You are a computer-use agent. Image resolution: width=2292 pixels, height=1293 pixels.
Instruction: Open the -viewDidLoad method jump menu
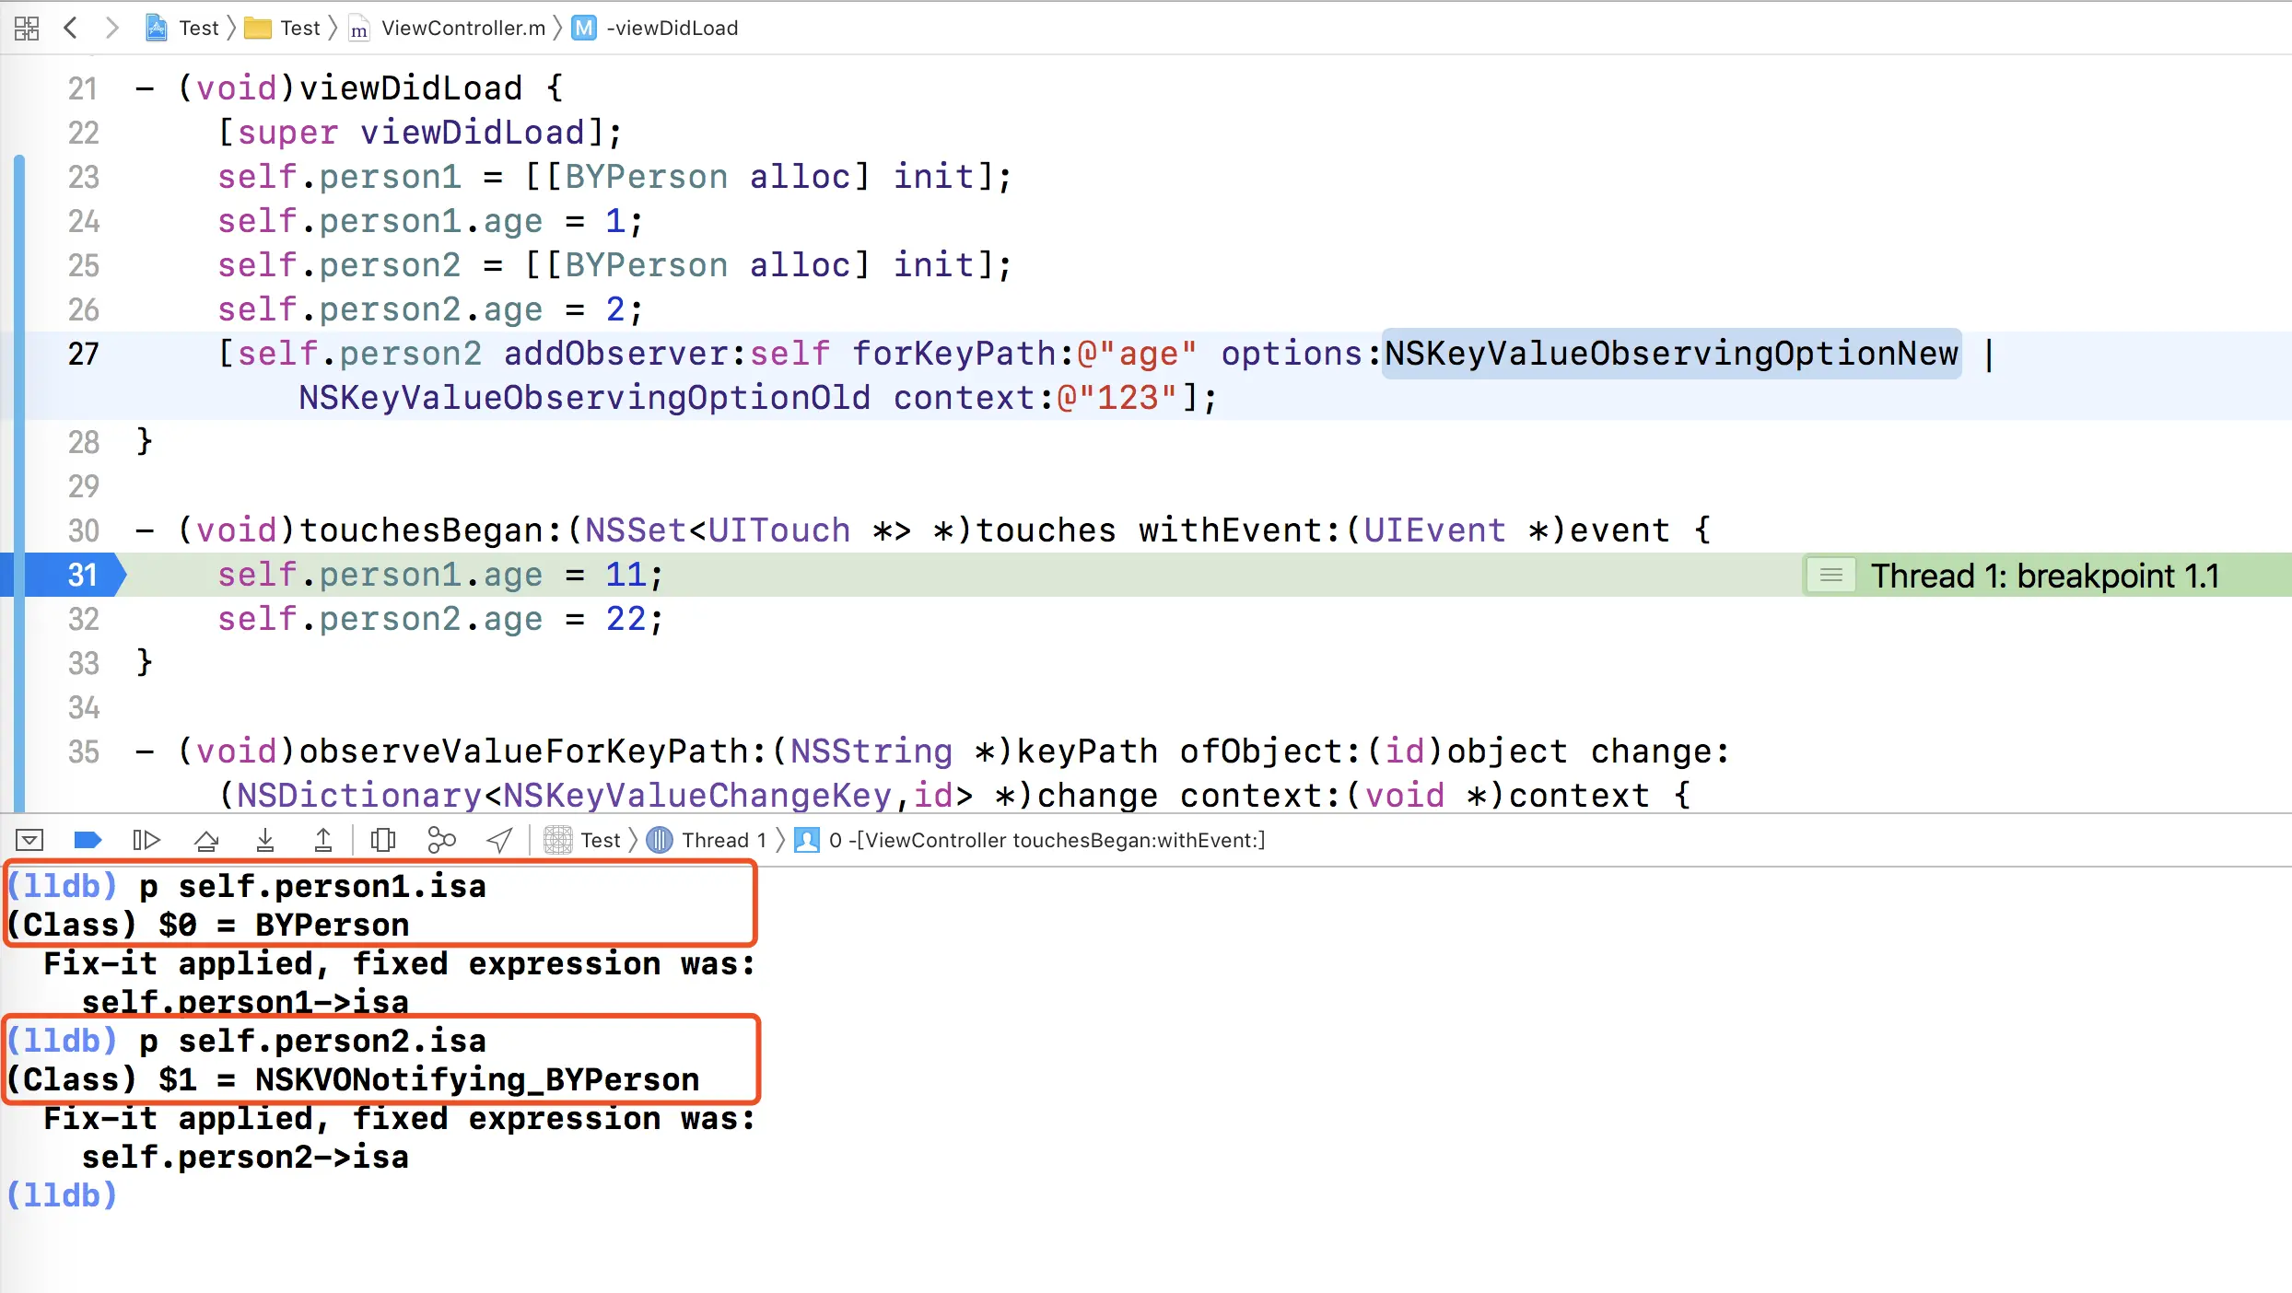656,28
